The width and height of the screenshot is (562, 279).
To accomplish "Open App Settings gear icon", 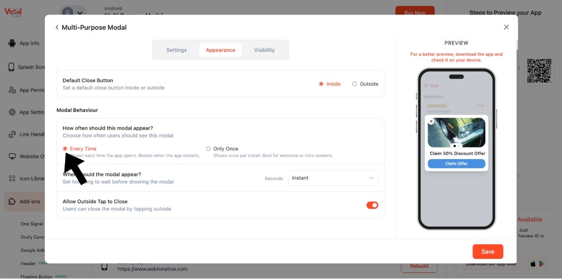I will coord(12,112).
